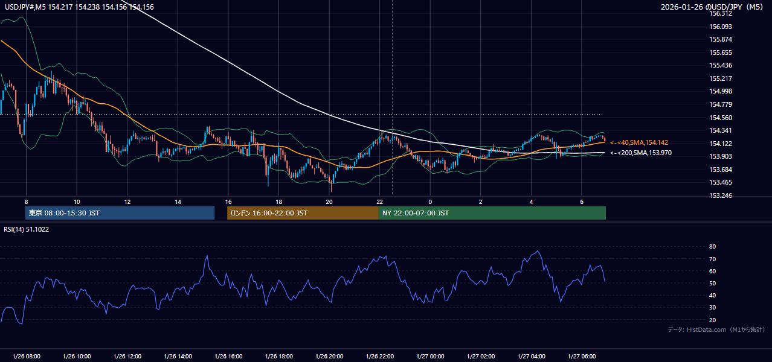The height and width of the screenshot is (362, 772).
Task: Click price axis label 153.684
Action: tap(720, 170)
